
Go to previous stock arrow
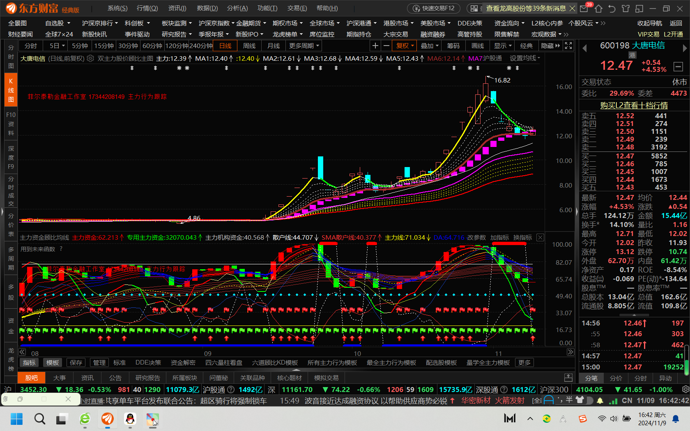pos(585,48)
